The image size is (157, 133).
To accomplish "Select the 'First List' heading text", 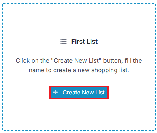I will tap(84, 42).
